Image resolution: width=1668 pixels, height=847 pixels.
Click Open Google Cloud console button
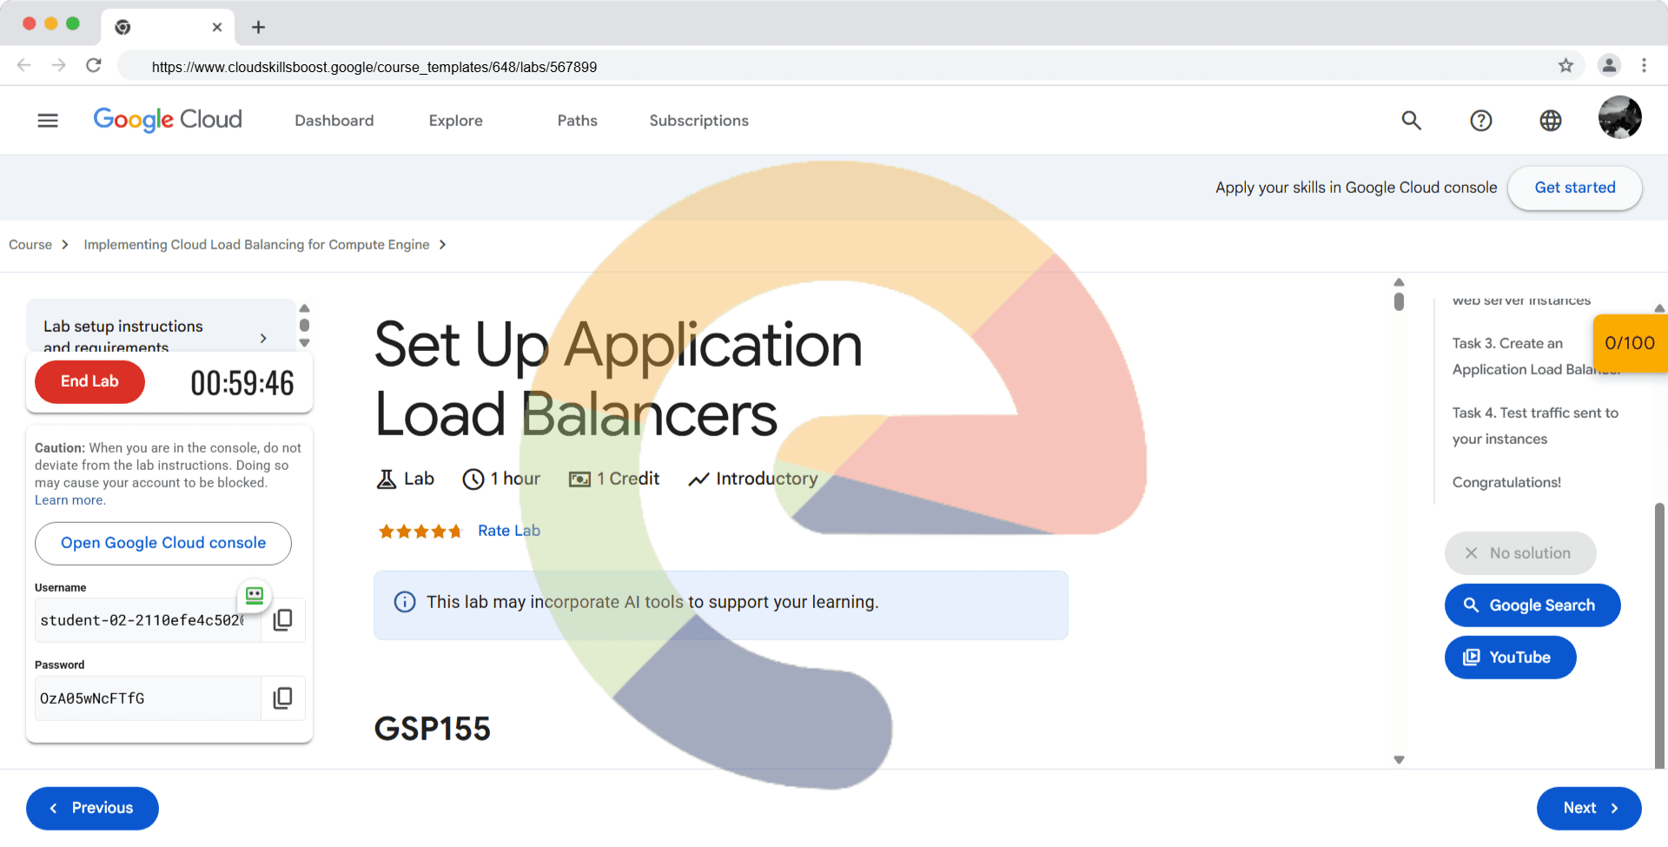pyautogui.click(x=163, y=543)
